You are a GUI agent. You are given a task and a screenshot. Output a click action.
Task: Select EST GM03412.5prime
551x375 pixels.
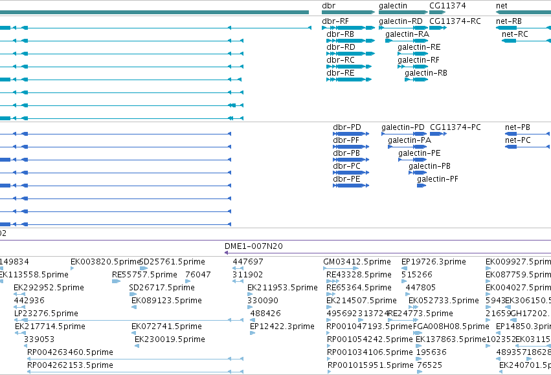tap(357, 262)
